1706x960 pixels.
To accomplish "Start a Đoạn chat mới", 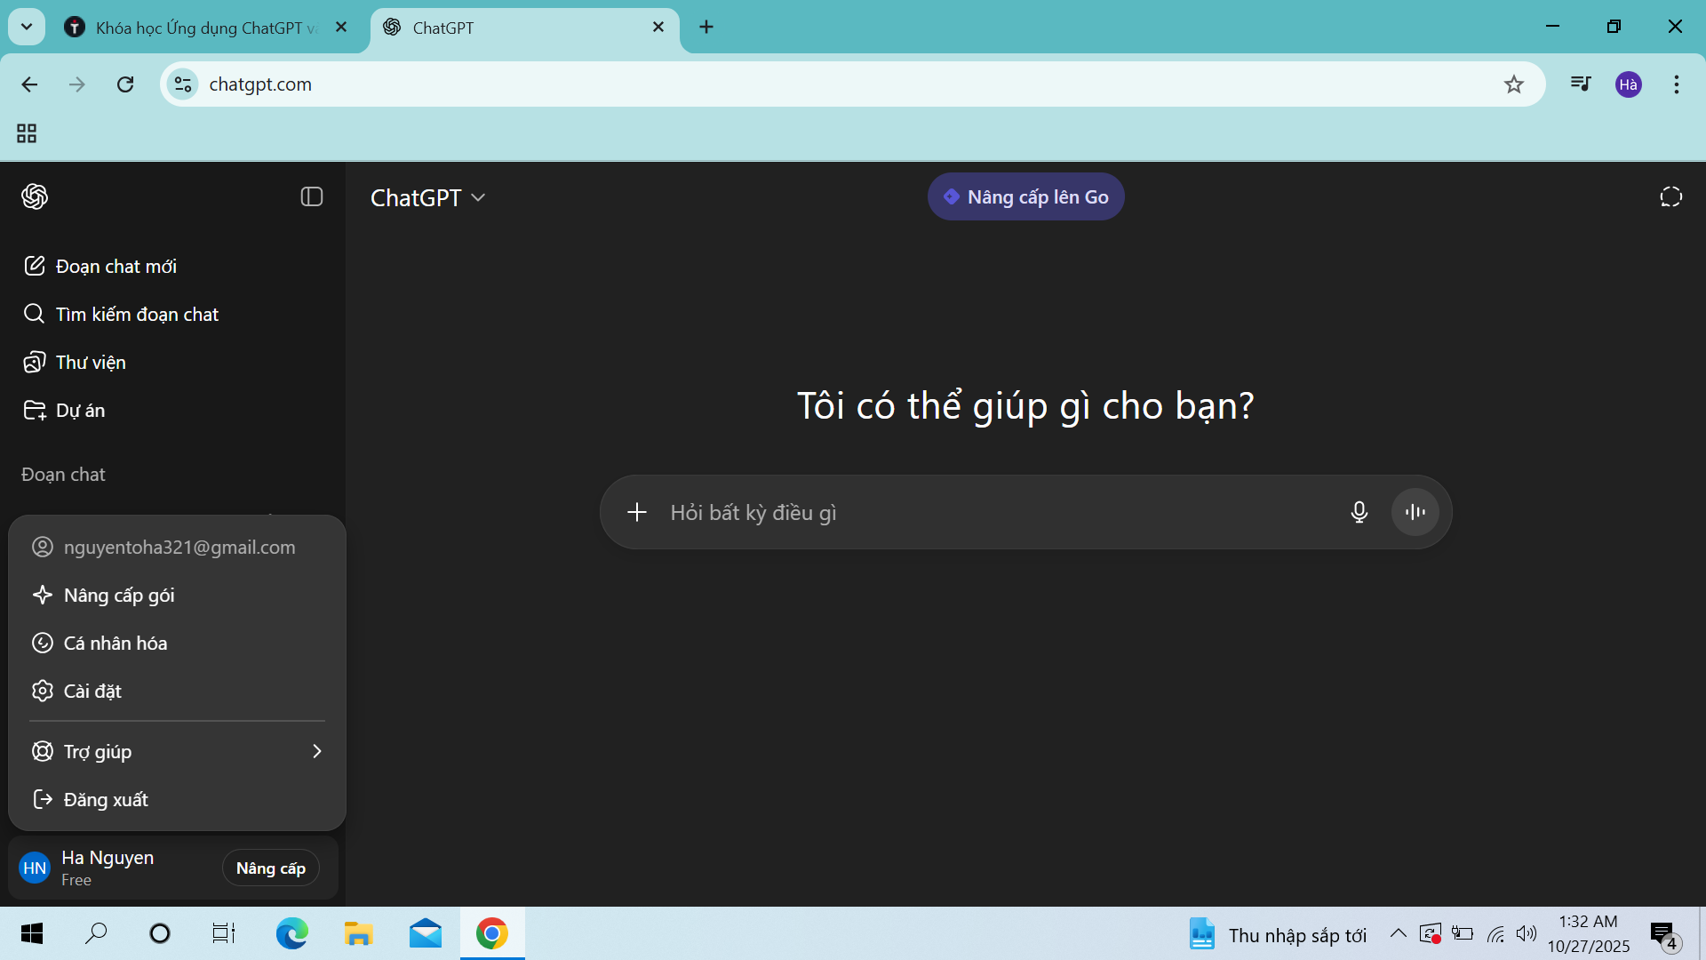I will pyautogui.click(x=115, y=266).
